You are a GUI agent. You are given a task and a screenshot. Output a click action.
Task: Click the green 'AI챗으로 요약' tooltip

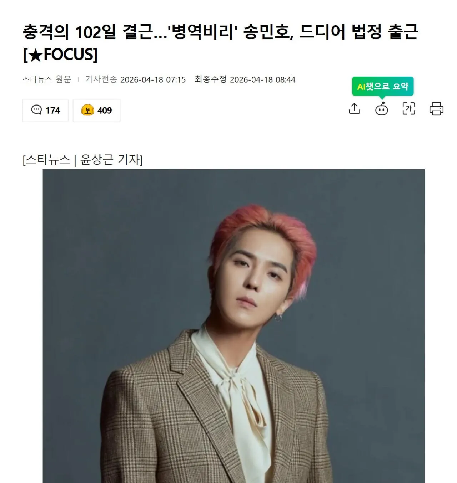pos(383,86)
